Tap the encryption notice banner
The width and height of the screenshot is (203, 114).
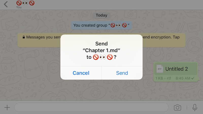[101, 40]
